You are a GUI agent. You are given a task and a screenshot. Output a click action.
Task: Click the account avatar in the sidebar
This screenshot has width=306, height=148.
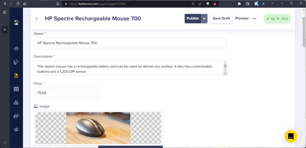point(16,22)
